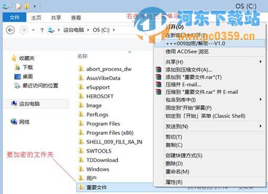Screen dimensions: 268x194
Task: Expand the 这台电脑 breadcrumb arrow
Action: point(88,30)
